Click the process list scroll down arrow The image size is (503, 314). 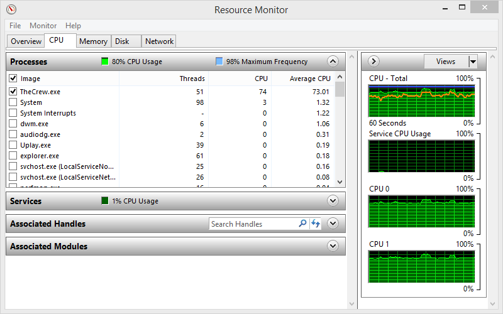(x=340, y=182)
